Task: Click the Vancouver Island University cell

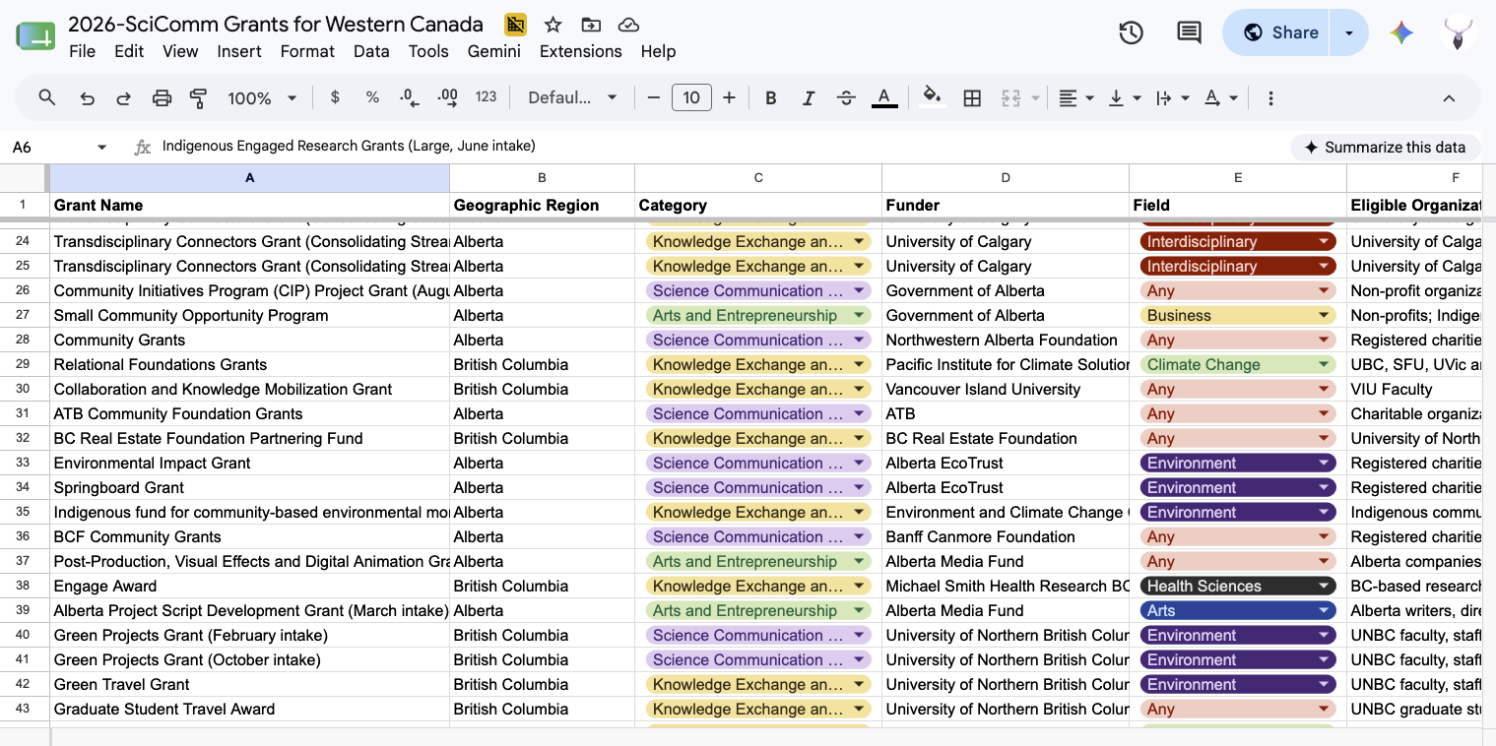Action: (1006, 389)
